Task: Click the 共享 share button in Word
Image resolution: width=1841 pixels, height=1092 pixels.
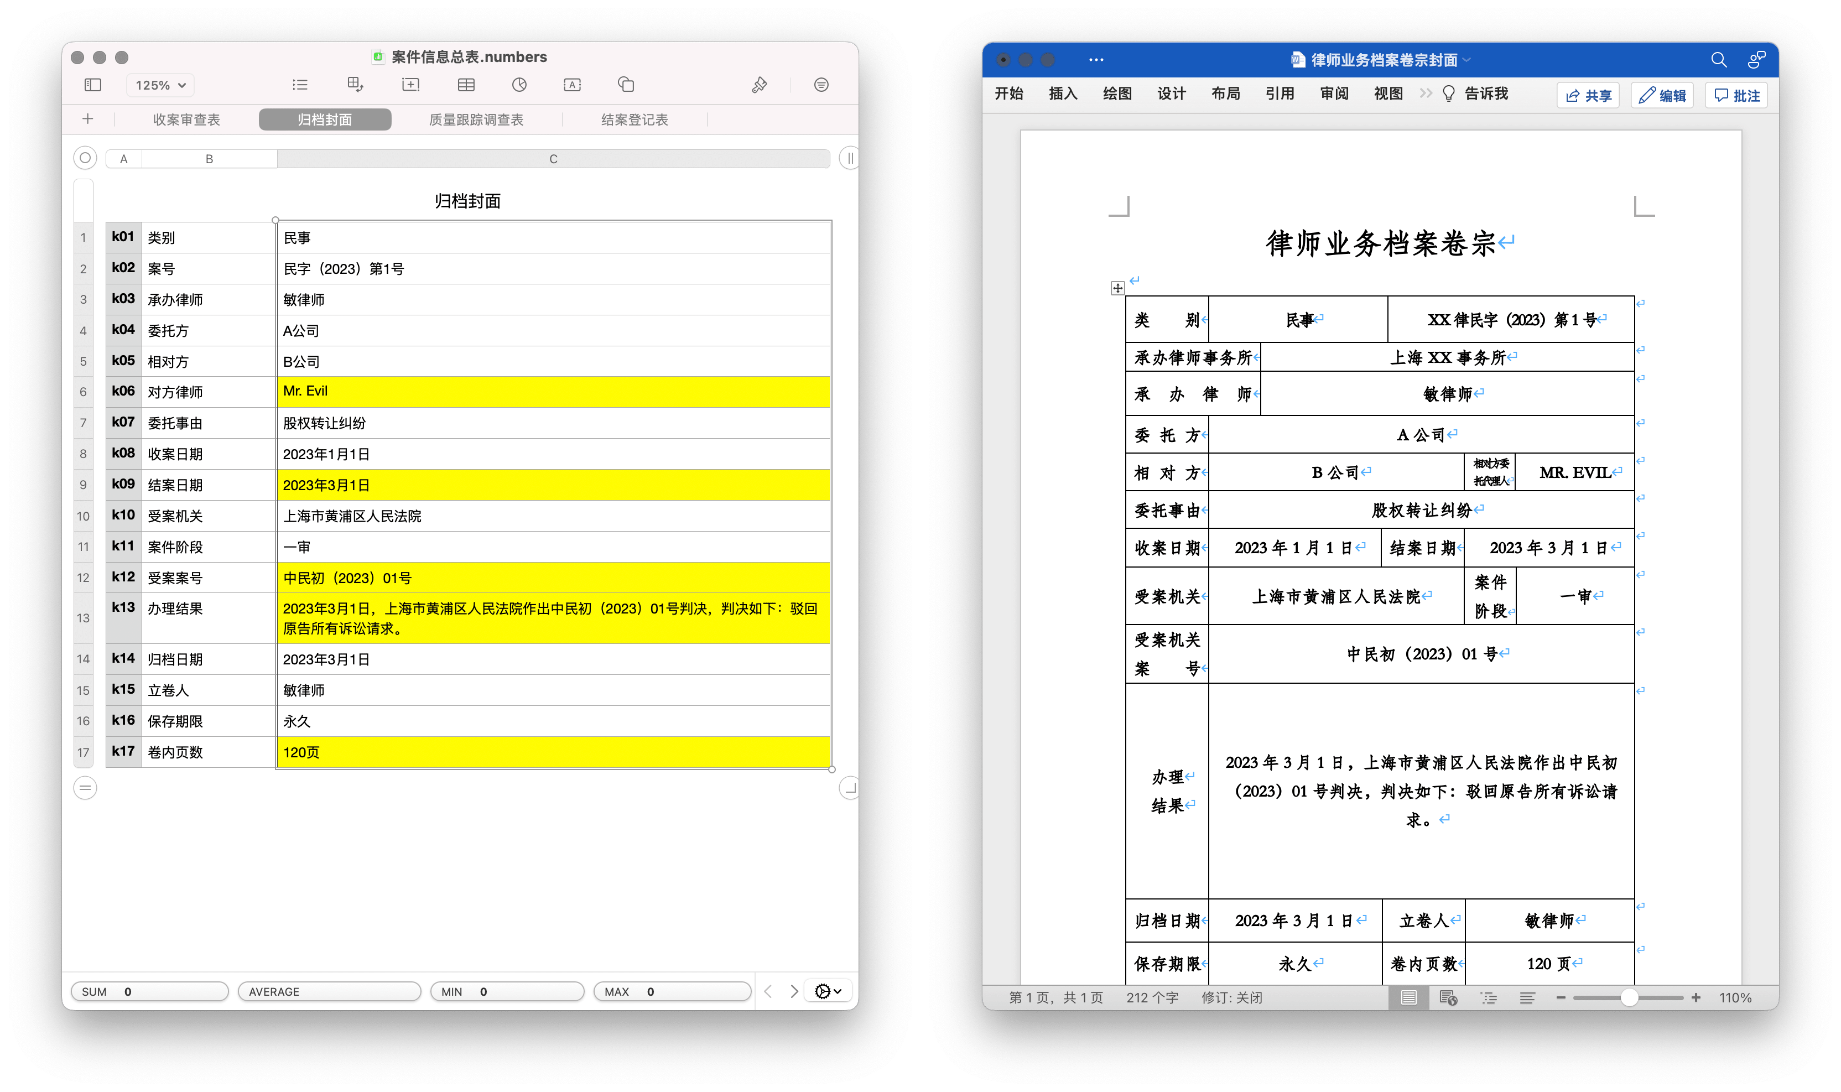Action: click(1588, 95)
